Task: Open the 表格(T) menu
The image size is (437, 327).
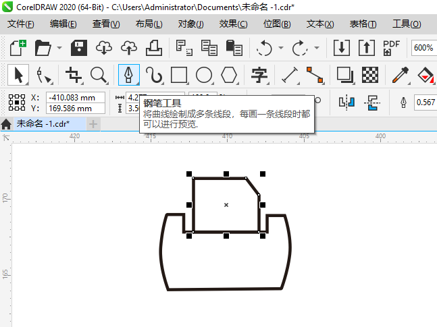Action: pos(363,24)
